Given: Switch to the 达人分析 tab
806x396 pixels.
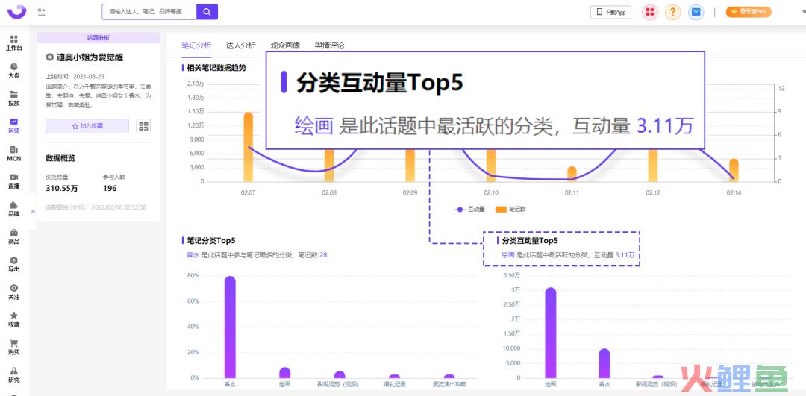Looking at the screenshot, I should (240, 45).
